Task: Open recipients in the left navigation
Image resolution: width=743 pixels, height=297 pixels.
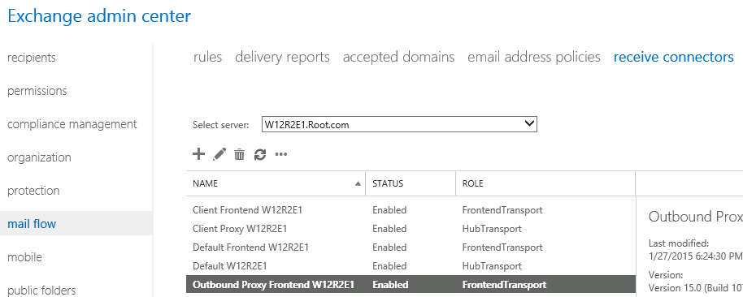Action: 31,58
